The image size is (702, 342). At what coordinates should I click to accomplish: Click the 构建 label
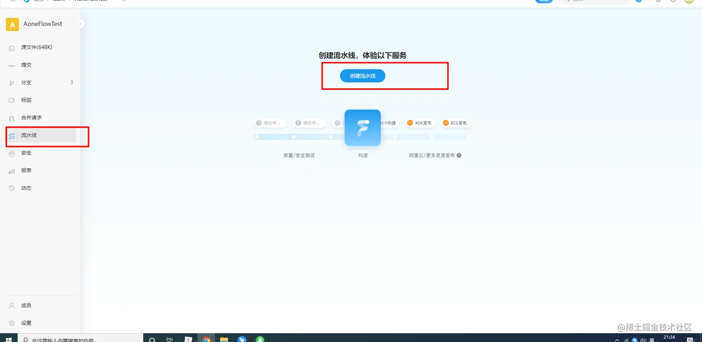[x=363, y=156]
